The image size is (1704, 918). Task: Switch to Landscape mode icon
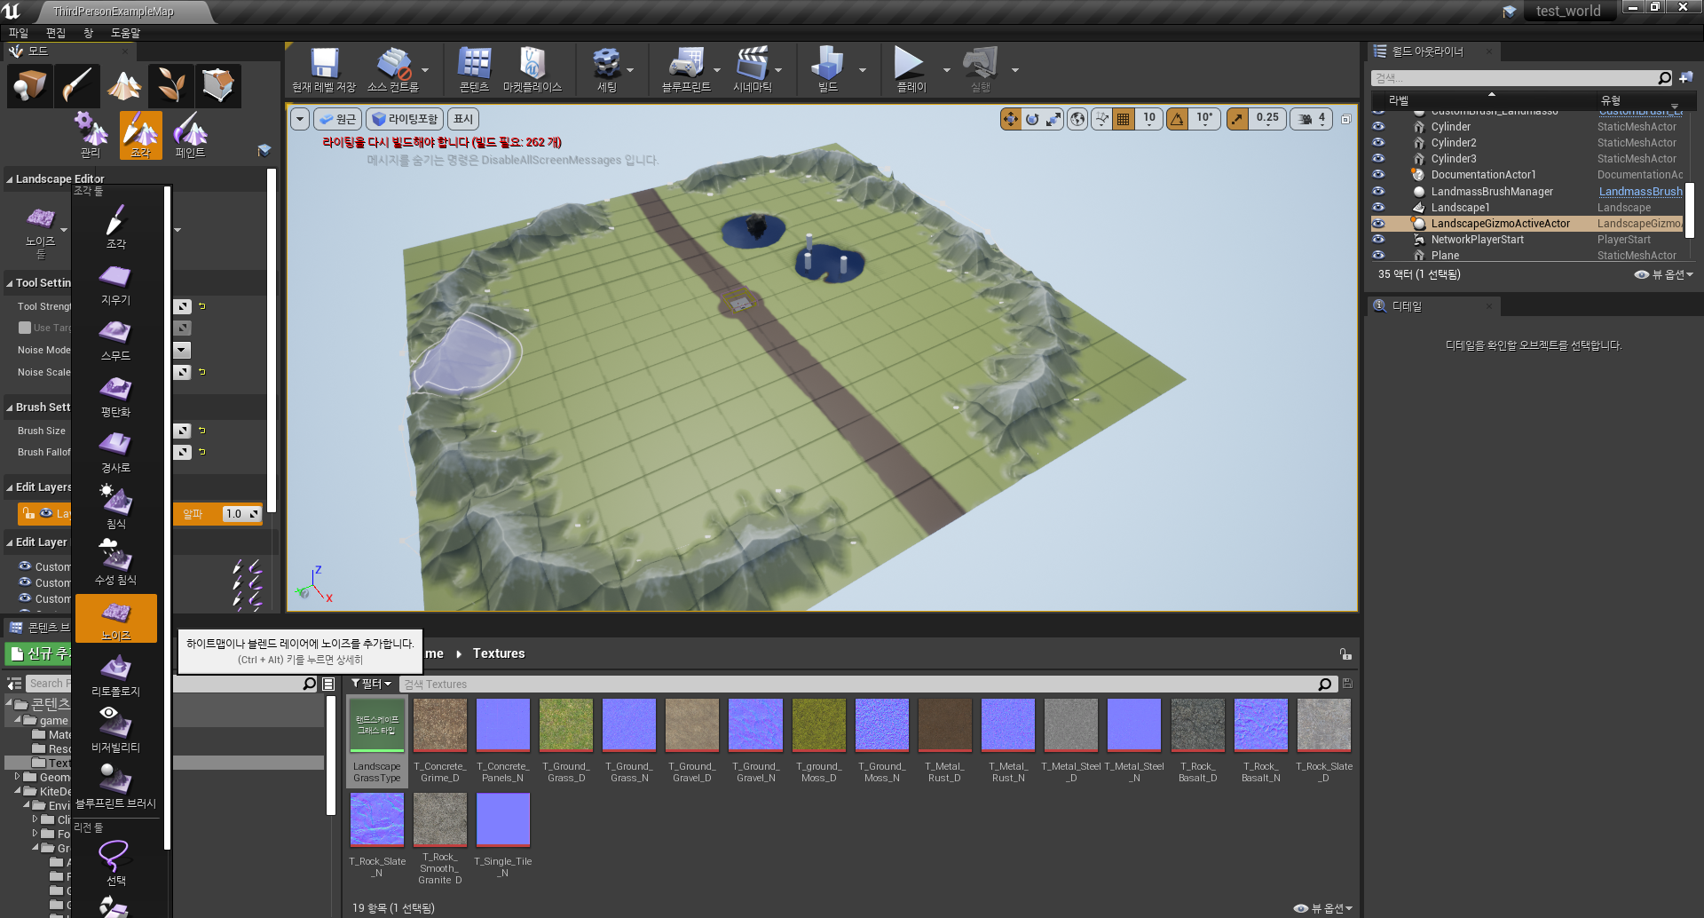(x=124, y=86)
